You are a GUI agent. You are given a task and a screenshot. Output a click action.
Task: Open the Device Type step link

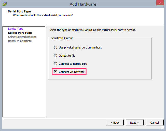[x=16, y=29]
